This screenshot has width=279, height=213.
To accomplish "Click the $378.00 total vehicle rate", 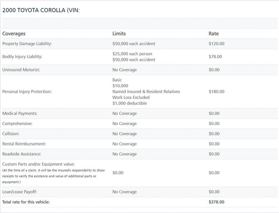I will (x=216, y=202).
